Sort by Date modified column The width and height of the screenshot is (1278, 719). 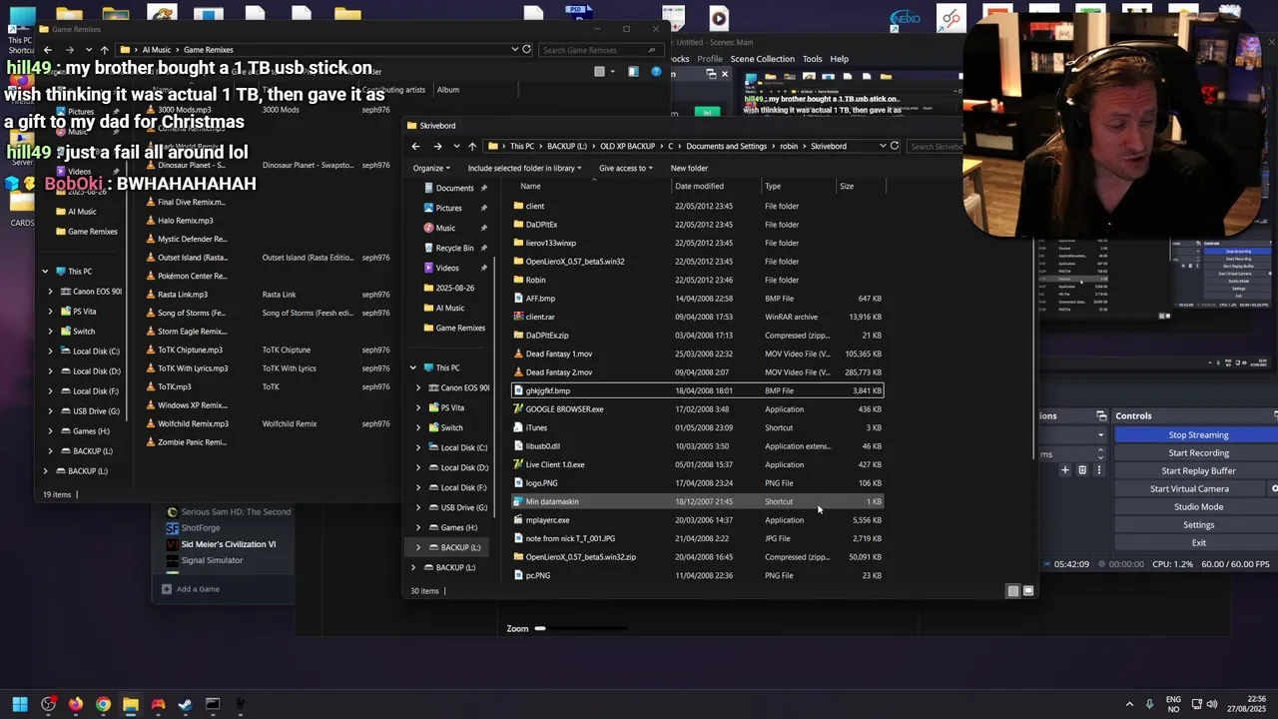[x=699, y=186]
